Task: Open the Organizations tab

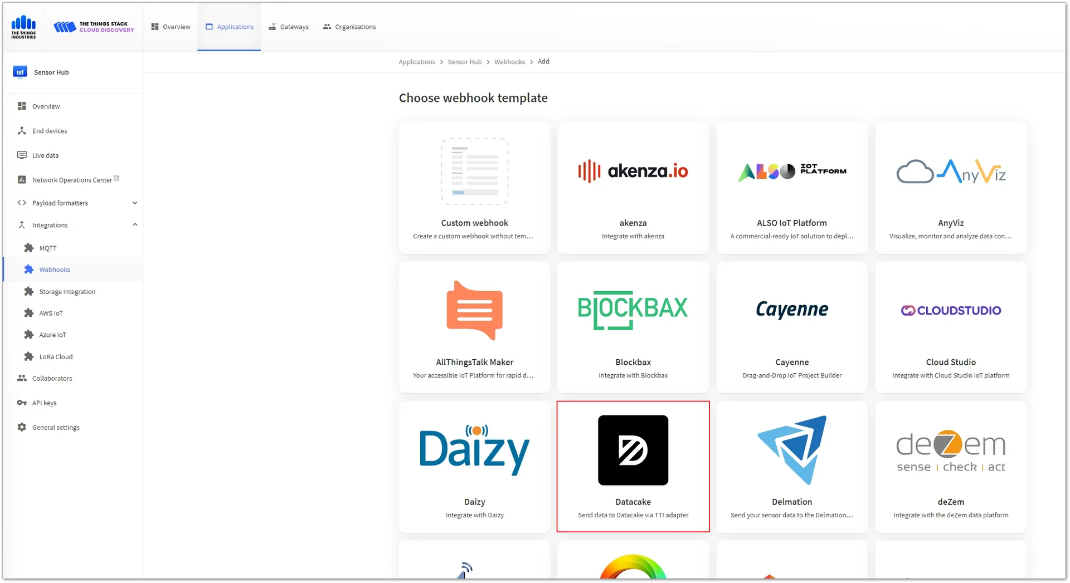Action: (x=349, y=27)
